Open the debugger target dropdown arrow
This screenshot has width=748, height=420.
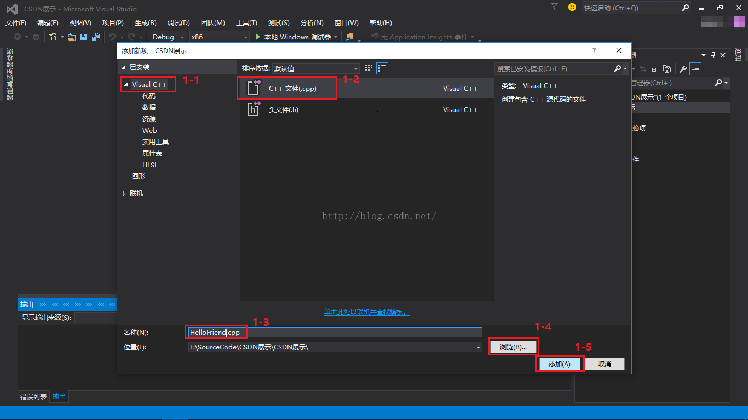pos(336,37)
